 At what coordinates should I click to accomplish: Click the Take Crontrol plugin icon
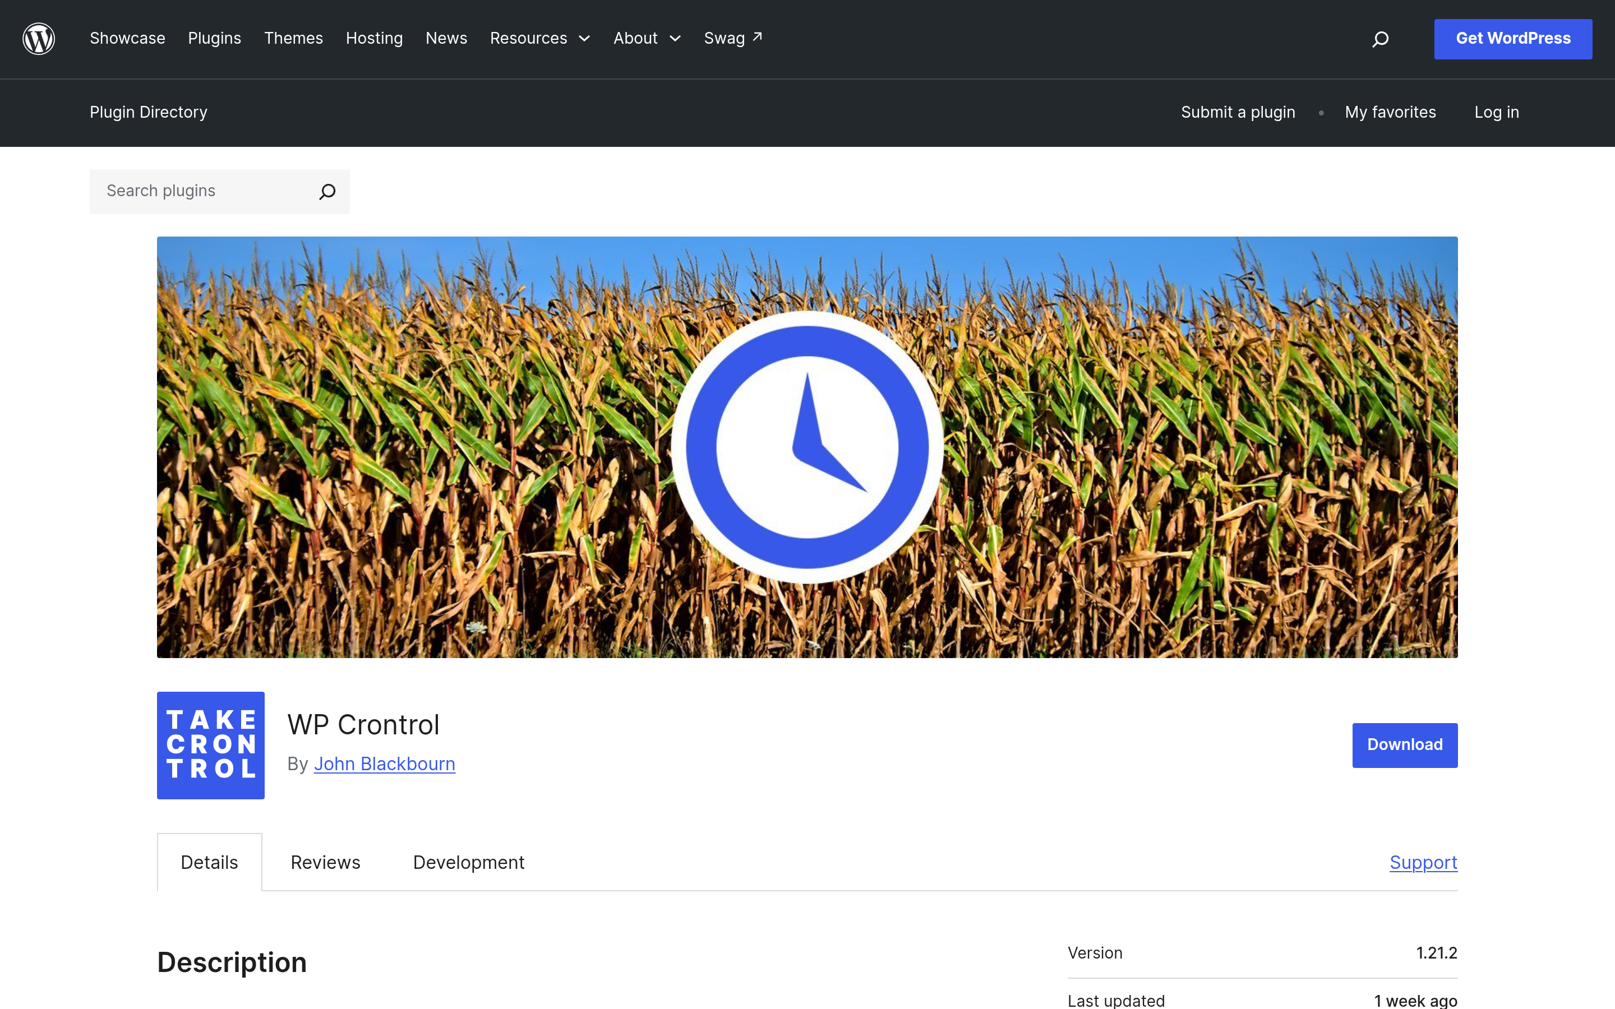coord(211,746)
